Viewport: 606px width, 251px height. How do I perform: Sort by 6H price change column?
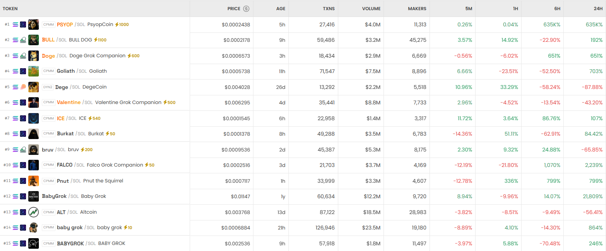[557, 9]
